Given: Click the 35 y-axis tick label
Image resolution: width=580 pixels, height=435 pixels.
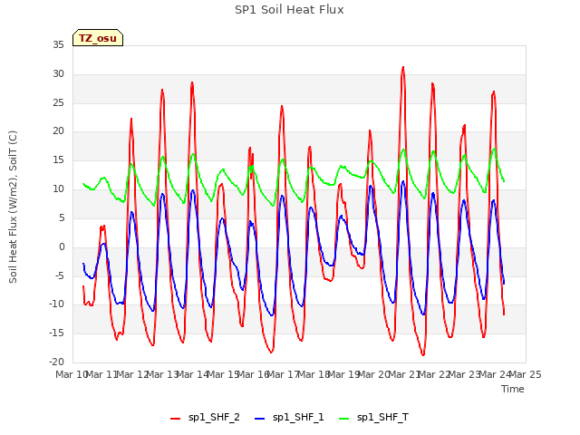Looking at the screenshot, I should tap(58, 45).
